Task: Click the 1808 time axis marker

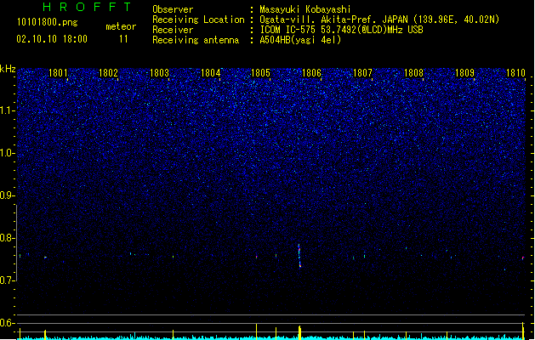Action: click(413, 73)
